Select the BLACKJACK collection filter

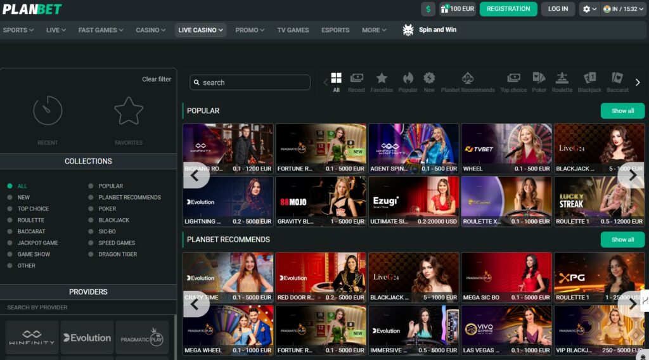point(109,220)
